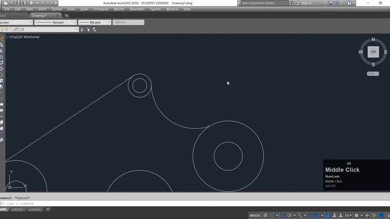390x219 pixels.
Task: Toggle object snap tracking in status bar
Action: pyautogui.click(x=311, y=215)
